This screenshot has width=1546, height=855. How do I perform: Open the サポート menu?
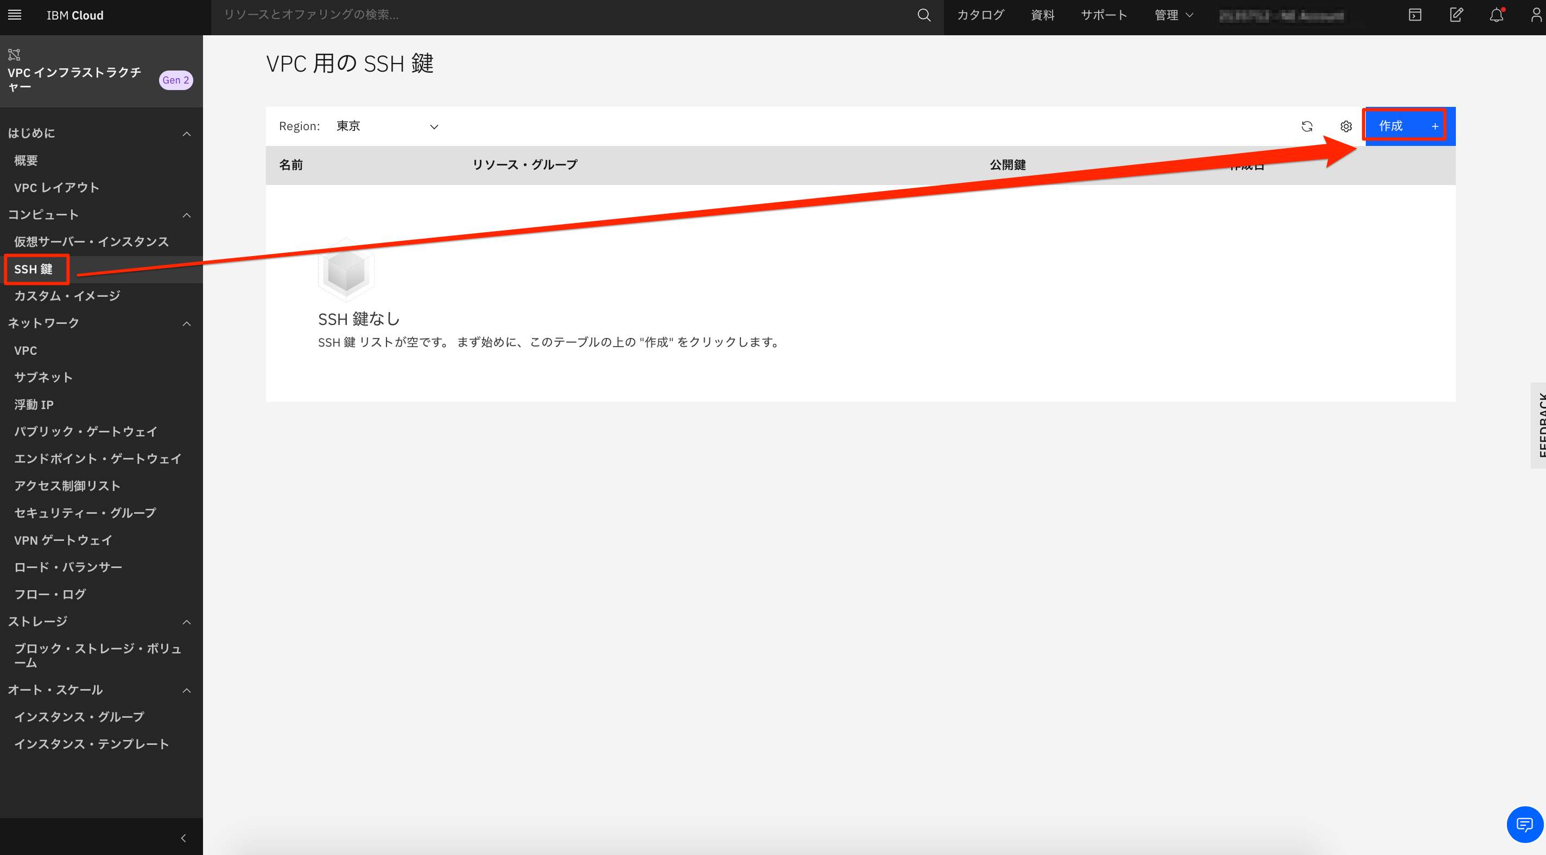click(x=1103, y=15)
